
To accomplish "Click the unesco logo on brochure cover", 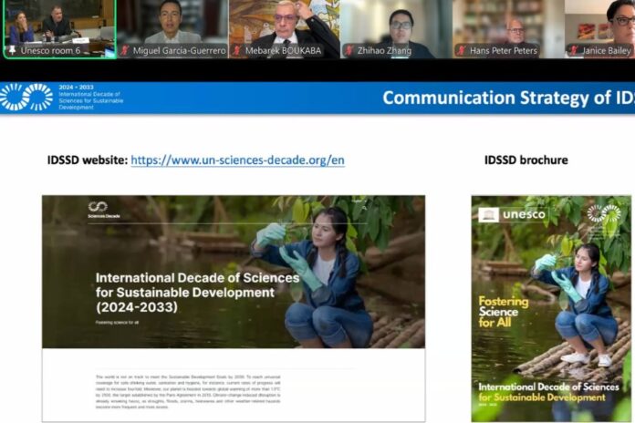I will (513, 214).
